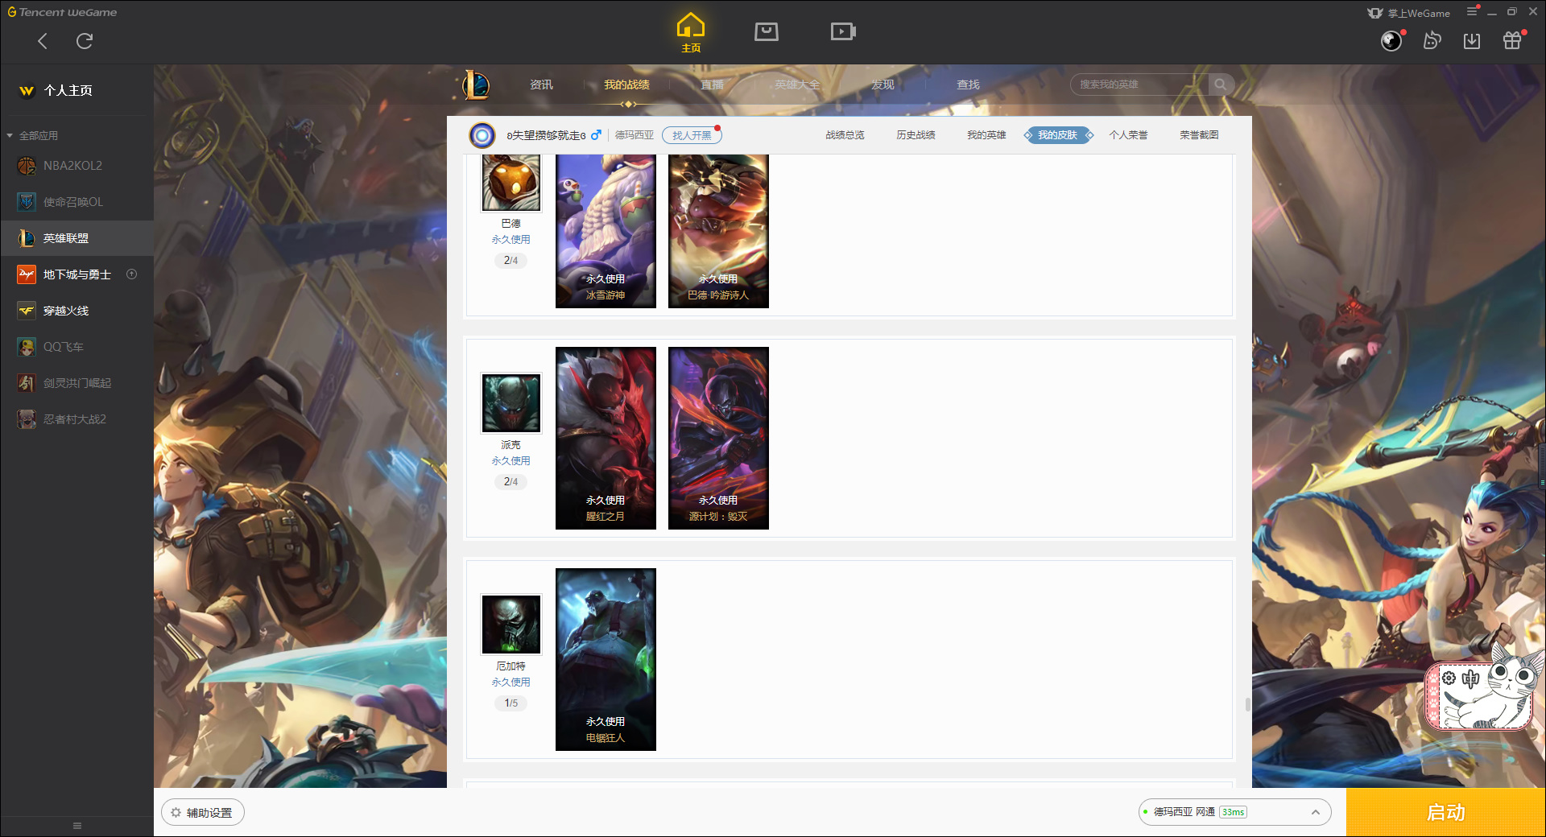Open the 腥红之月 skin card
Viewport: 1546px width, 837px height.
click(606, 438)
